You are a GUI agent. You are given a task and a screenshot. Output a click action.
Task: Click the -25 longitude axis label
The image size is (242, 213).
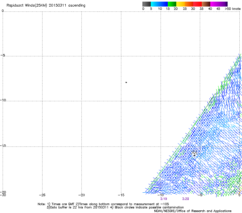pyautogui.click(x=42, y=195)
